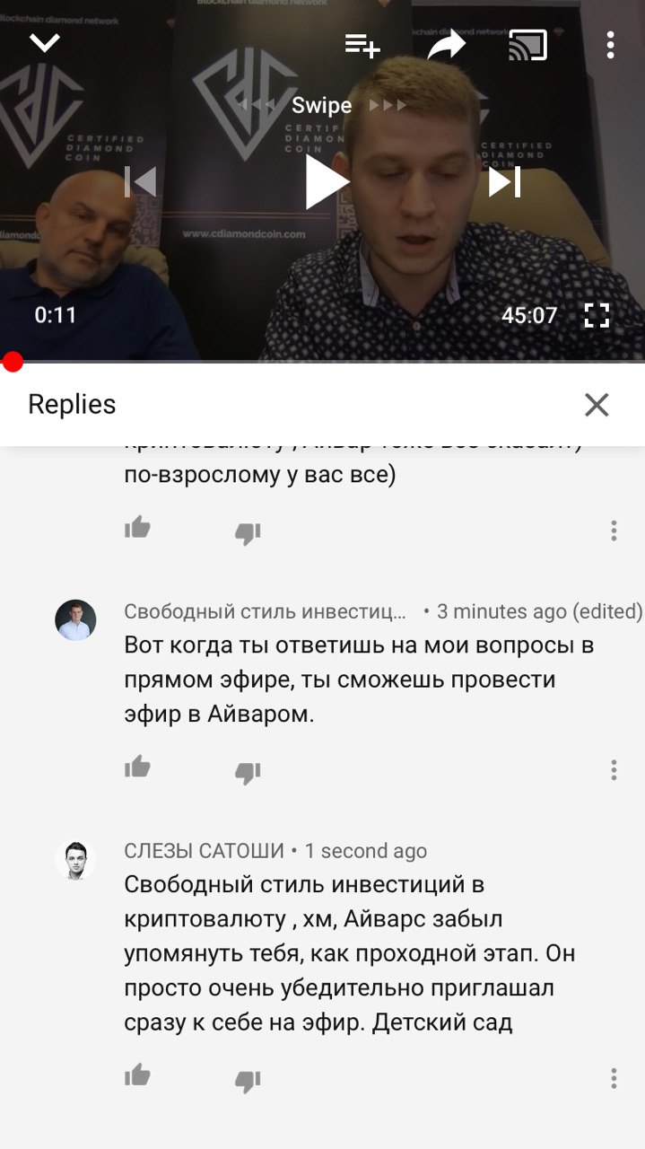This screenshot has height=1149, width=645.
Task: Like the 'по-взрослому у вас все' comment
Action: pyautogui.click(x=137, y=529)
